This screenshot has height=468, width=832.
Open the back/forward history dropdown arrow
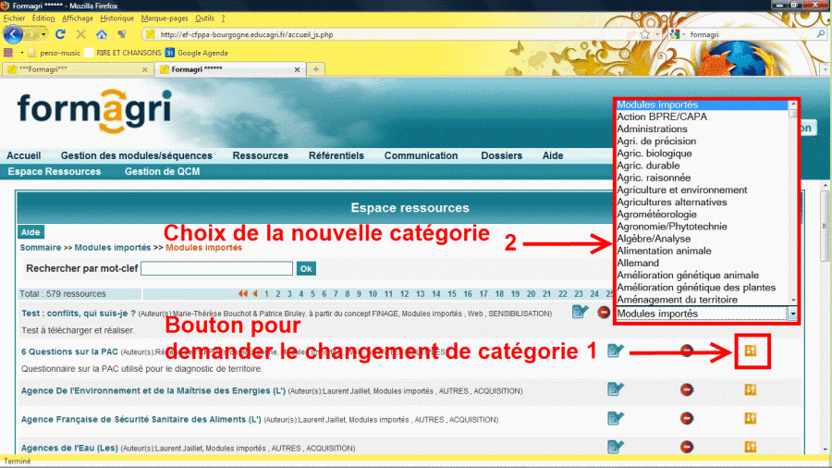tap(43, 34)
